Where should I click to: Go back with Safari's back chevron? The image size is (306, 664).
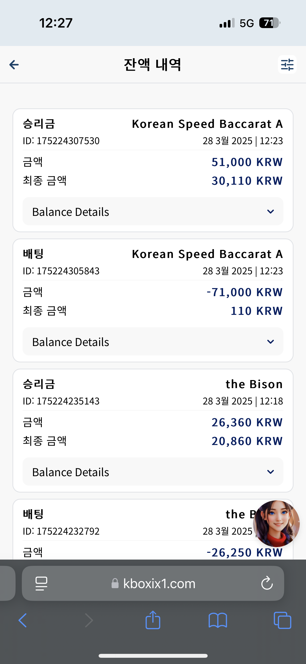click(23, 620)
